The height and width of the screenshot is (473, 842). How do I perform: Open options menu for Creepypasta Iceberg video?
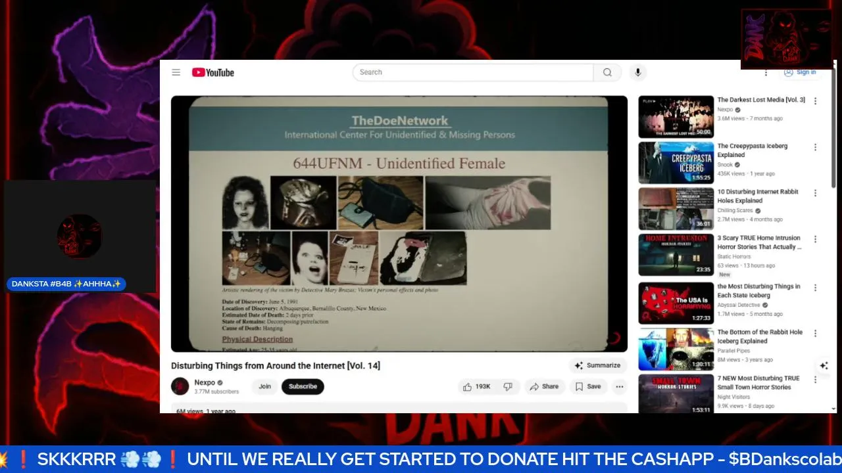815,147
